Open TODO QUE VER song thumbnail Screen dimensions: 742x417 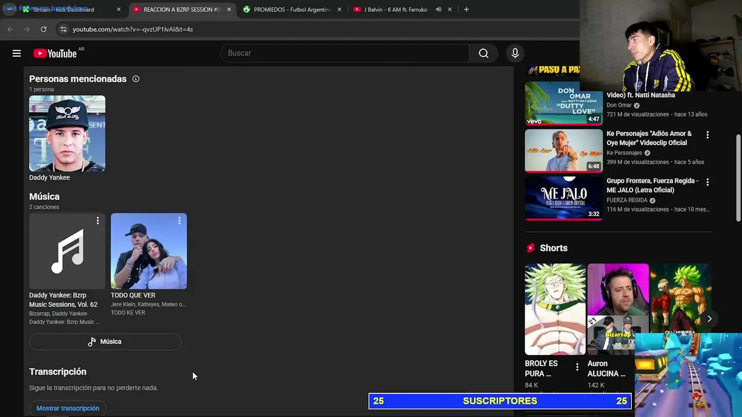tap(149, 251)
